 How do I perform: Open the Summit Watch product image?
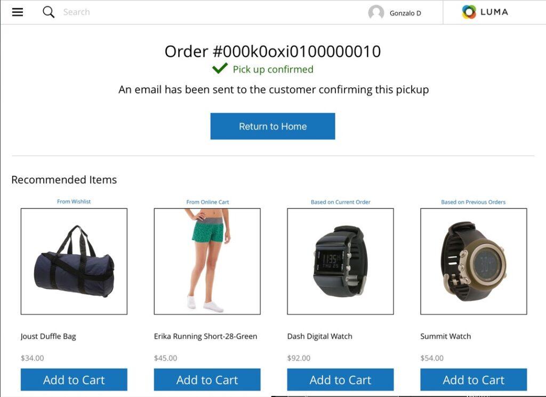(x=473, y=261)
